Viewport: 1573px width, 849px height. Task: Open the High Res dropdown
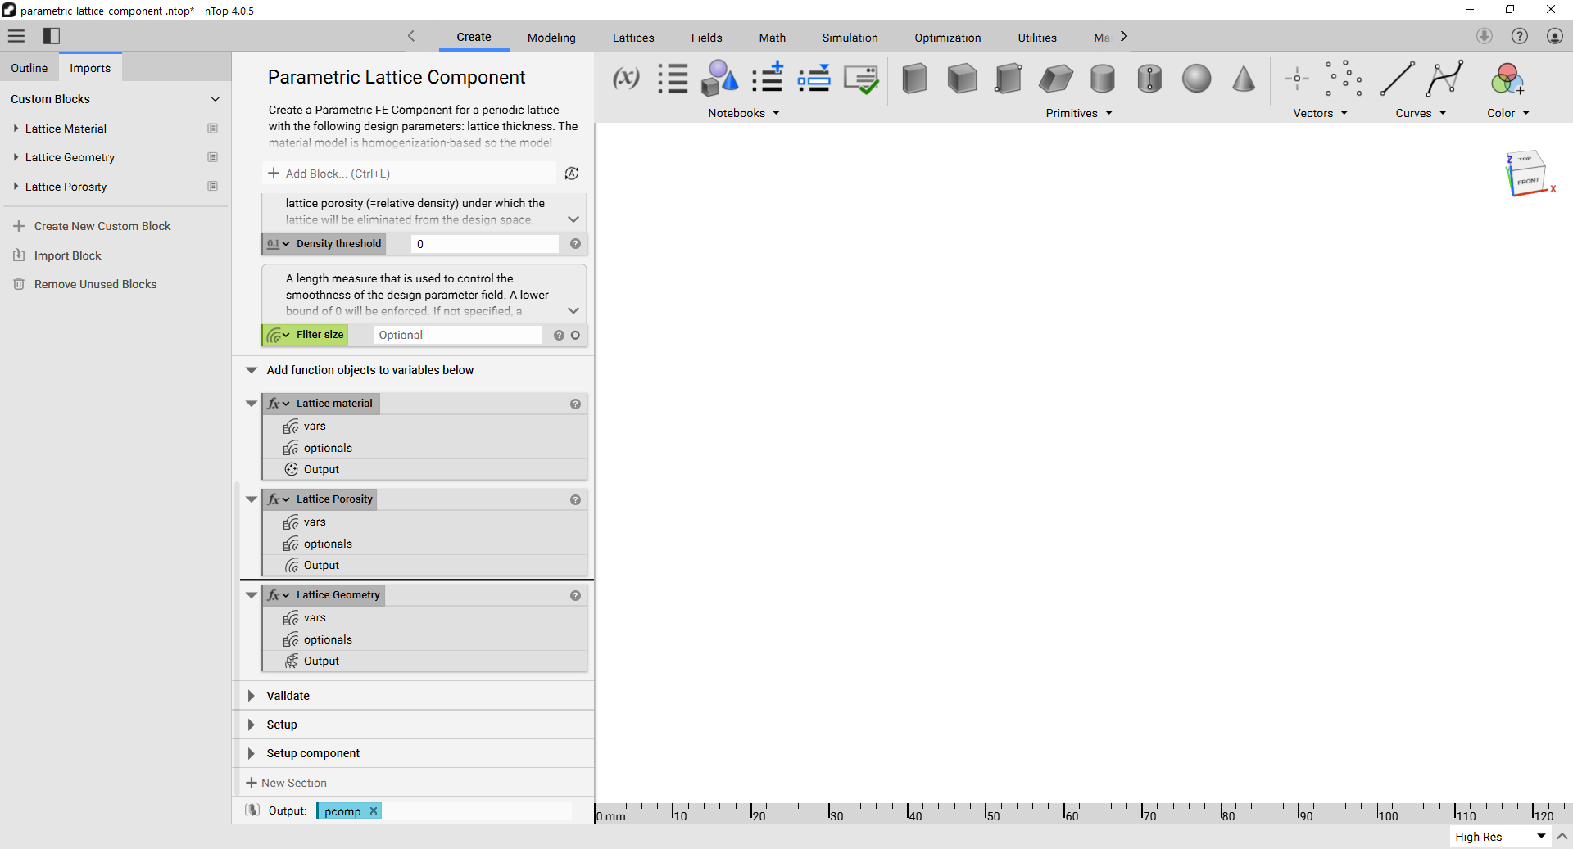1500,837
